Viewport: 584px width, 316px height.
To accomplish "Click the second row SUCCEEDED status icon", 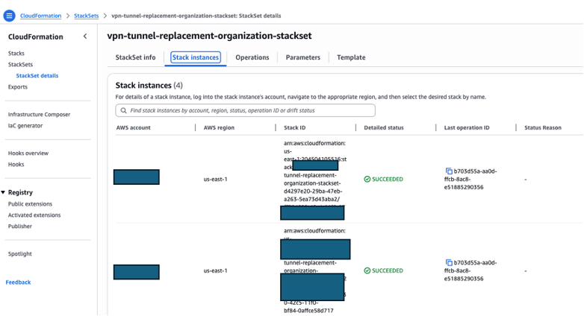I will click(x=367, y=271).
